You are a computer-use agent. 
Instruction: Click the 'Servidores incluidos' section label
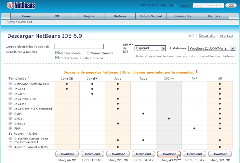pos(23,133)
